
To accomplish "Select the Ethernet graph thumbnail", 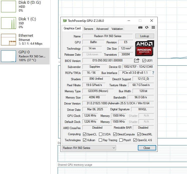I will pos(9,40).
